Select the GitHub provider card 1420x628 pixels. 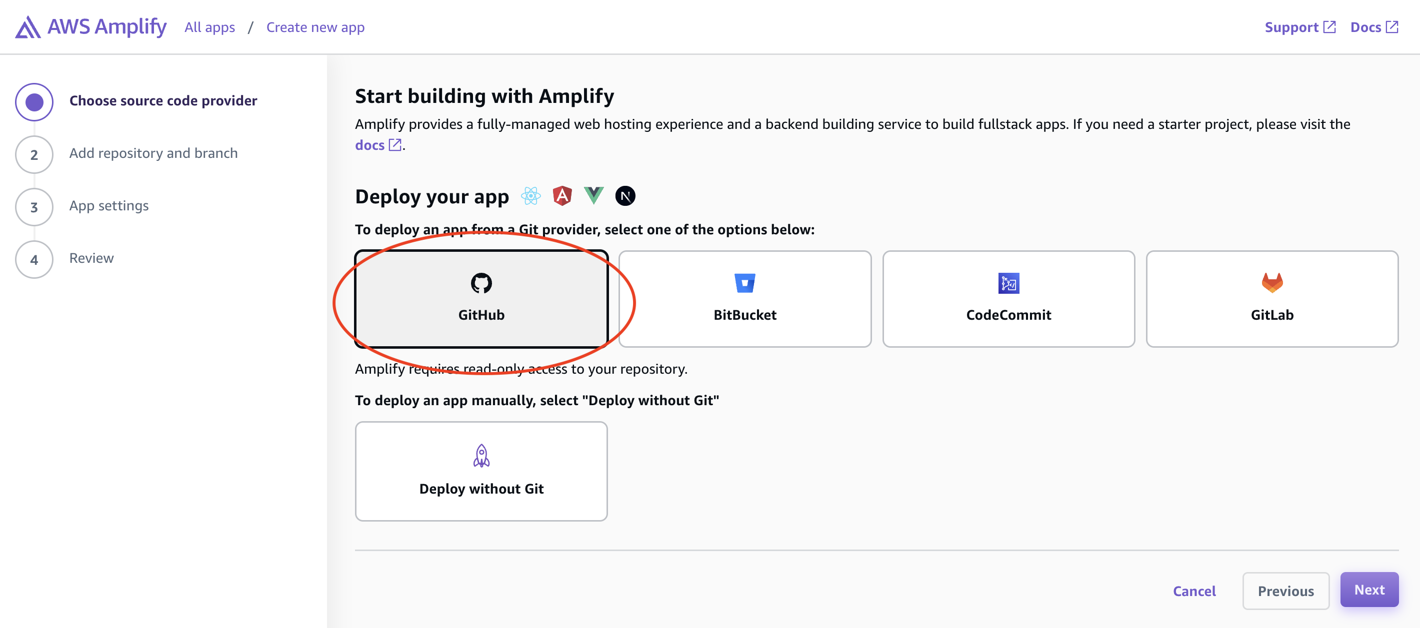(x=481, y=299)
